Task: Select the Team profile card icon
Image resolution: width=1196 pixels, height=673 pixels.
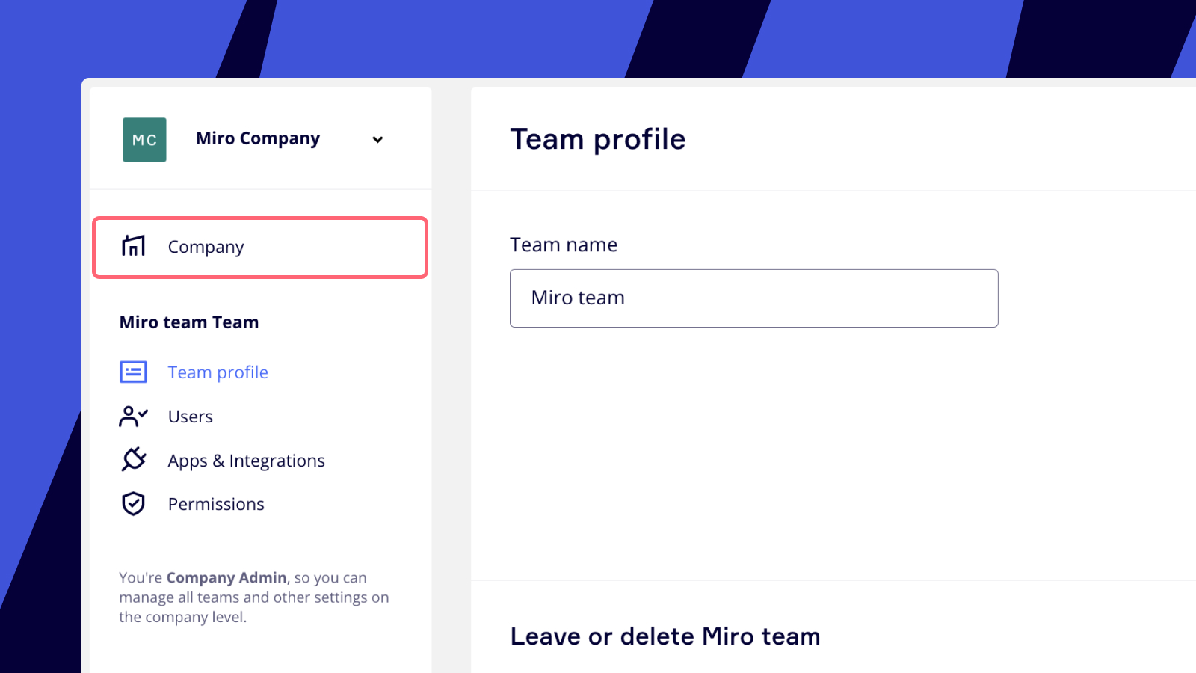Action: coord(133,372)
